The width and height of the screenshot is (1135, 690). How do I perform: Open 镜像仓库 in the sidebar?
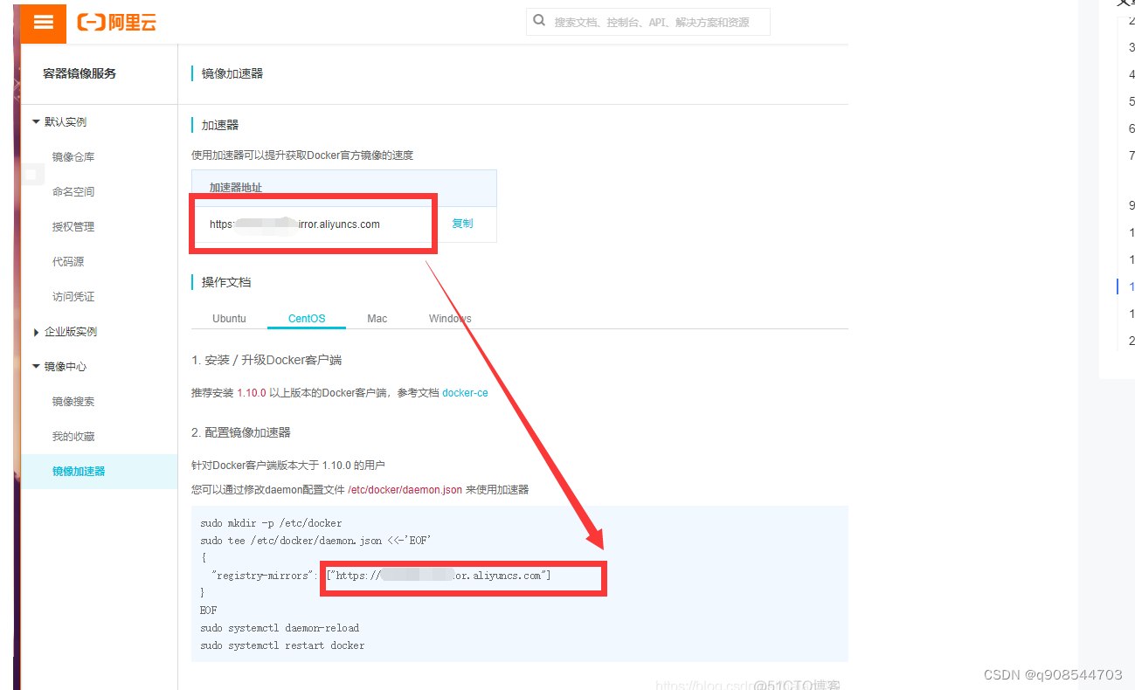tap(73, 157)
